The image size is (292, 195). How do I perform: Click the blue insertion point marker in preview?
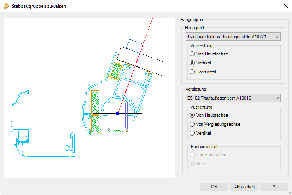[x=118, y=113]
